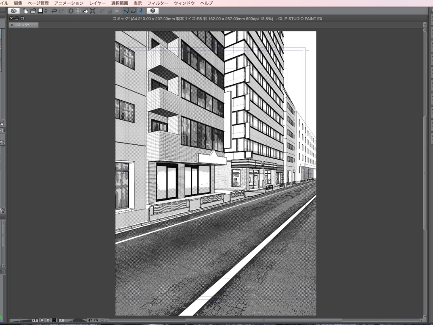The image size is (433, 325).
Task: Open the ヘルプ menu
Action: pos(206,3)
